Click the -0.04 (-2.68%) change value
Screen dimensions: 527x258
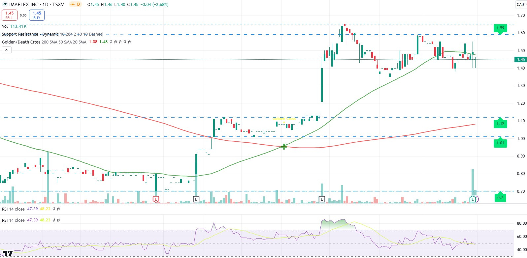154,5
